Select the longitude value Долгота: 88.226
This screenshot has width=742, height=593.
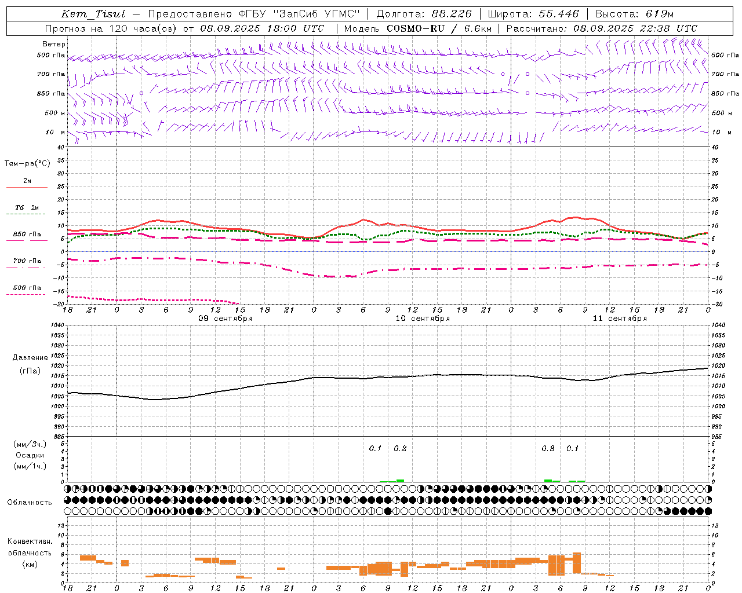(x=424, y=14)
